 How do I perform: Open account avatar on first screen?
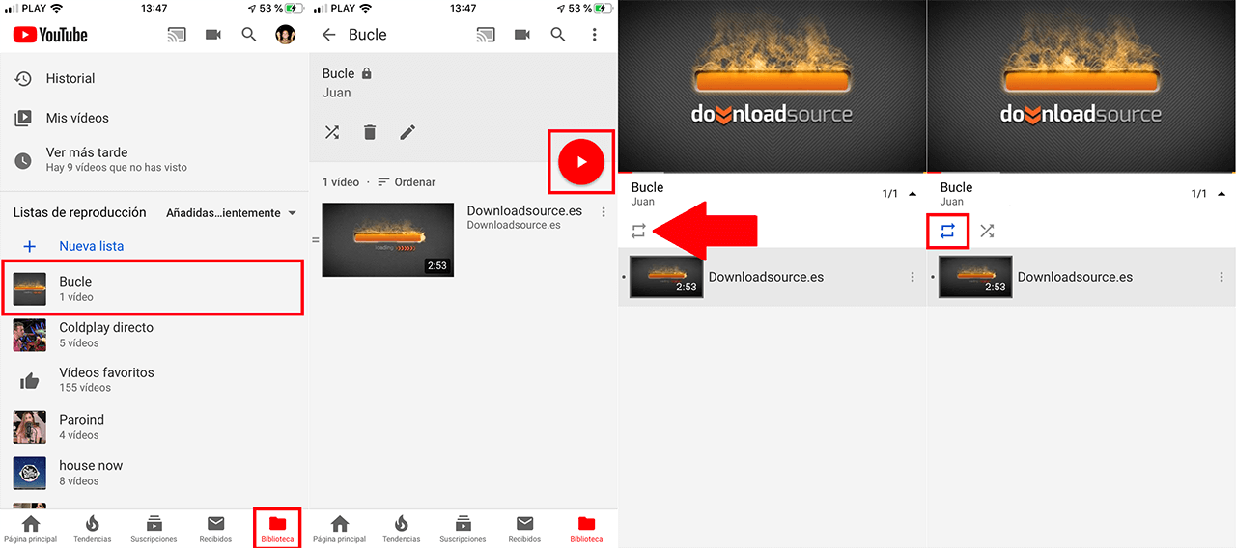tap(285, 35)
